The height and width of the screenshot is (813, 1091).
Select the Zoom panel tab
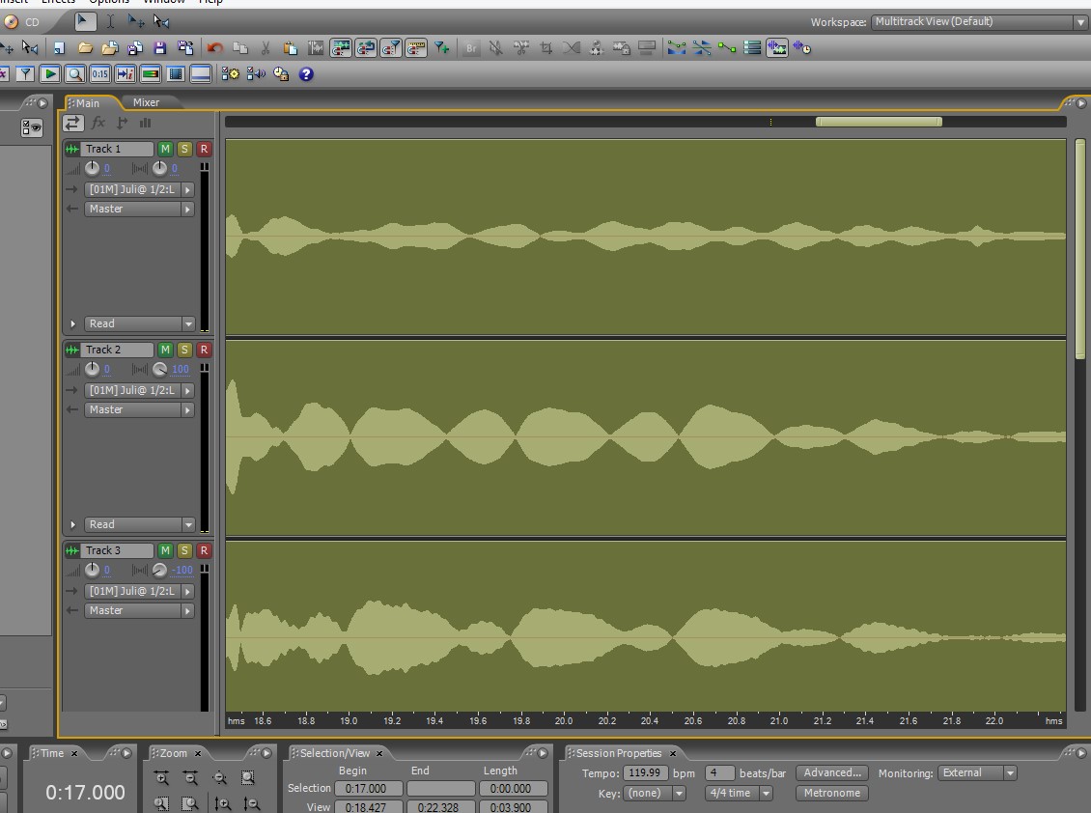[173, 753]
